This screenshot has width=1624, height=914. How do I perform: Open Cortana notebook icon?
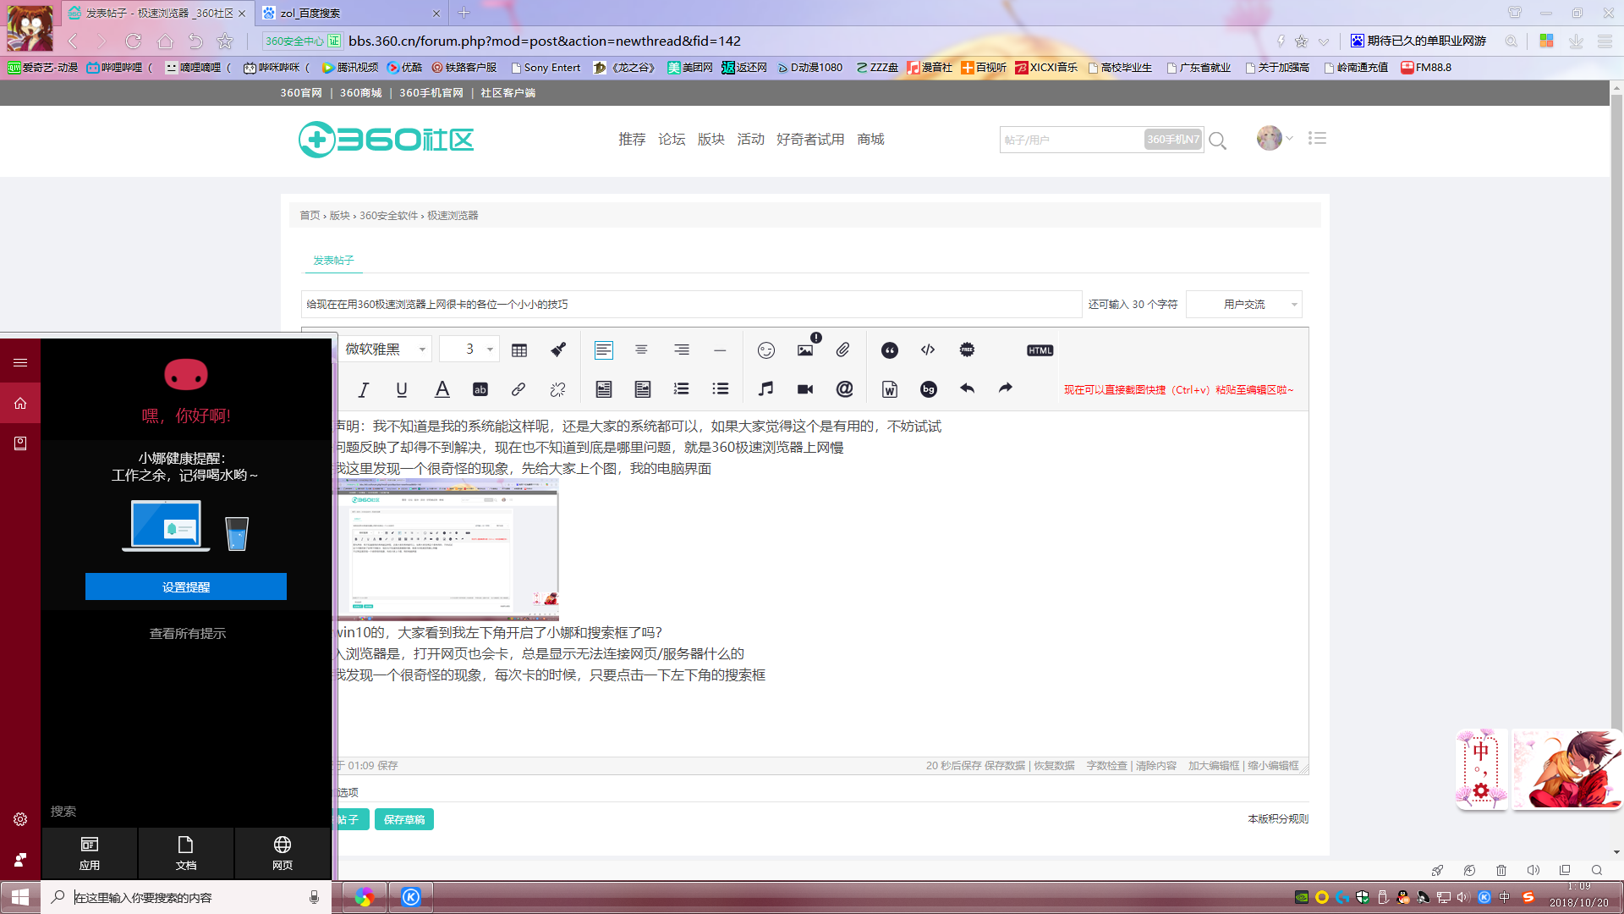(x=20, y=443)
